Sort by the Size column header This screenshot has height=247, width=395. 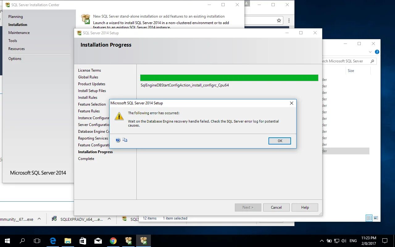click(x=351, y=71)
